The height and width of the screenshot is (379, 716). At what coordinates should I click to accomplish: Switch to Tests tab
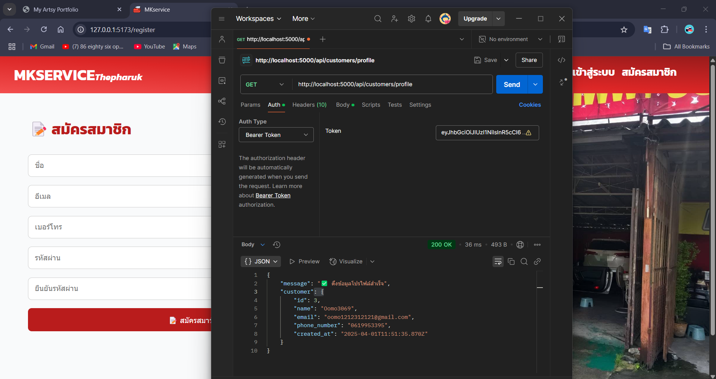coord(395,105)
